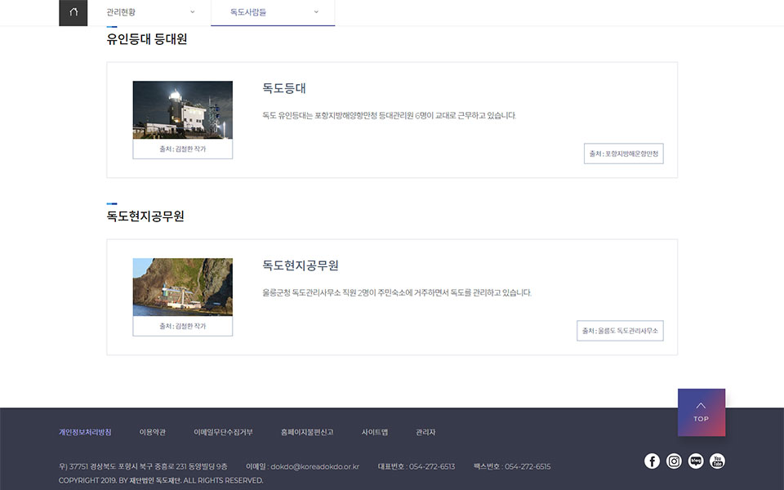This screenshot has width=784, height=490.
Task: Open 이메일무단수집거부 footer link
Action: pyautogui.click(x=223, y=432)
